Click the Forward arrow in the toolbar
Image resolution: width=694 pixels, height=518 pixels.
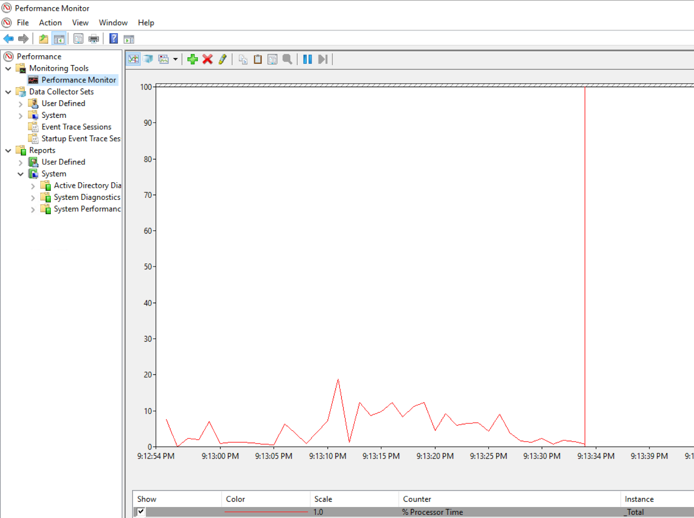click(x=23, y=39)
